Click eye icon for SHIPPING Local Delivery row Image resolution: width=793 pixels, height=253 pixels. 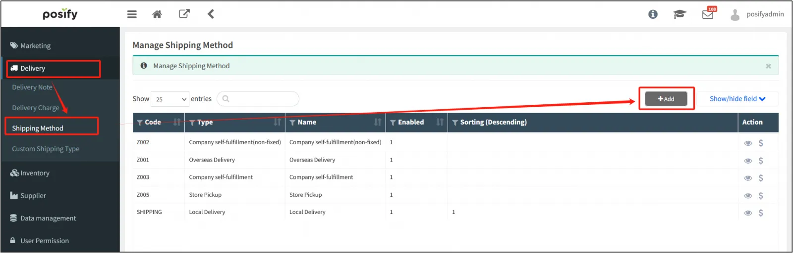pos(748,213)
